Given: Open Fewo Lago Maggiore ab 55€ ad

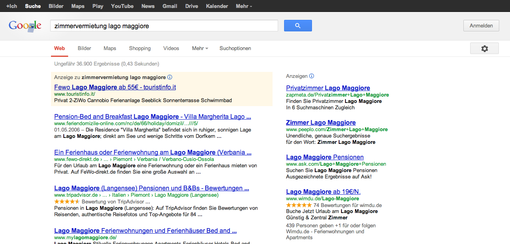Looking at the screenshot, I should tap(115, 87).
